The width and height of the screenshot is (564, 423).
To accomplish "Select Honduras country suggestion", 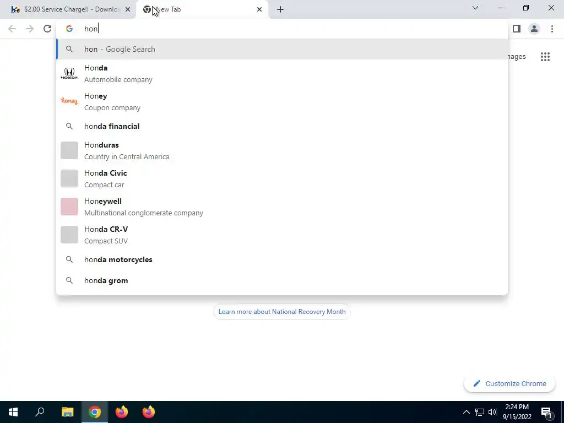I will coord(282,151).
